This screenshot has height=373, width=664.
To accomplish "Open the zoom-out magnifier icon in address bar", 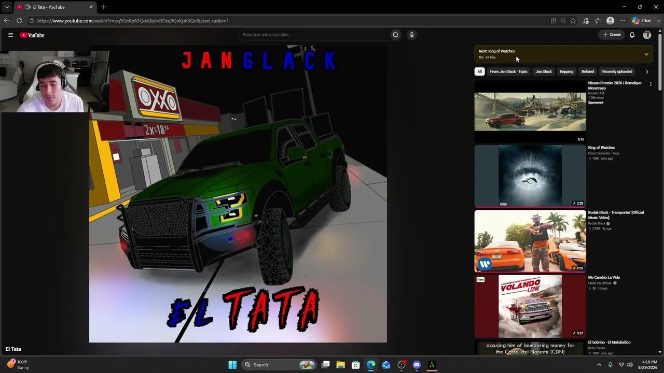I will pos(563,21).
